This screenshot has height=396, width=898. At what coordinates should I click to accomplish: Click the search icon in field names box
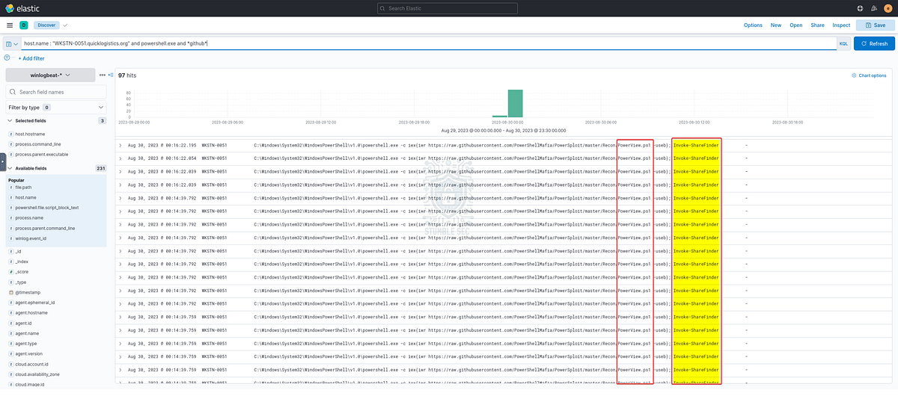13,92
